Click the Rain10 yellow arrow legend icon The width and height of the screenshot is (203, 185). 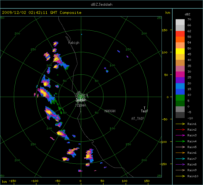coord(180,176)
